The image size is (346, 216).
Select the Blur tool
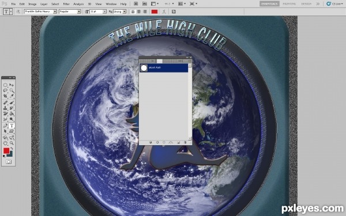(5, 119)
